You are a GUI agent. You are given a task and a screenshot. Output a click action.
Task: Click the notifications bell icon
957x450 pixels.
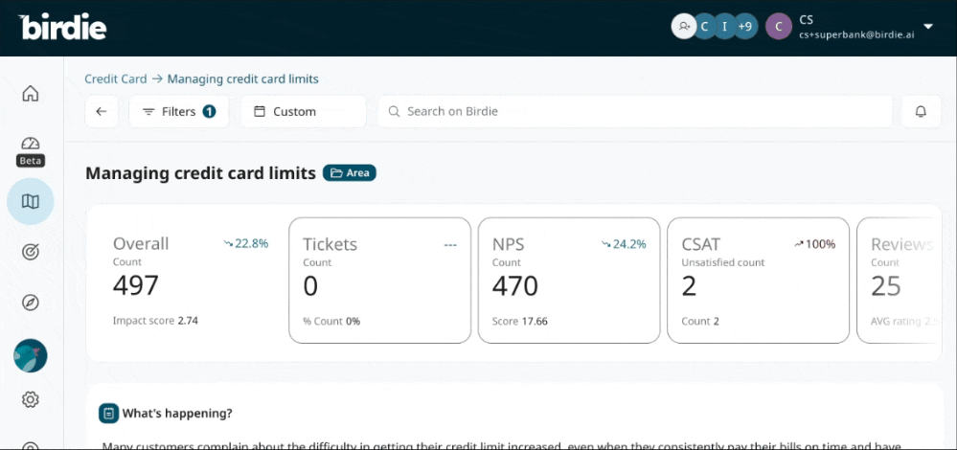[x=921, y=111]
